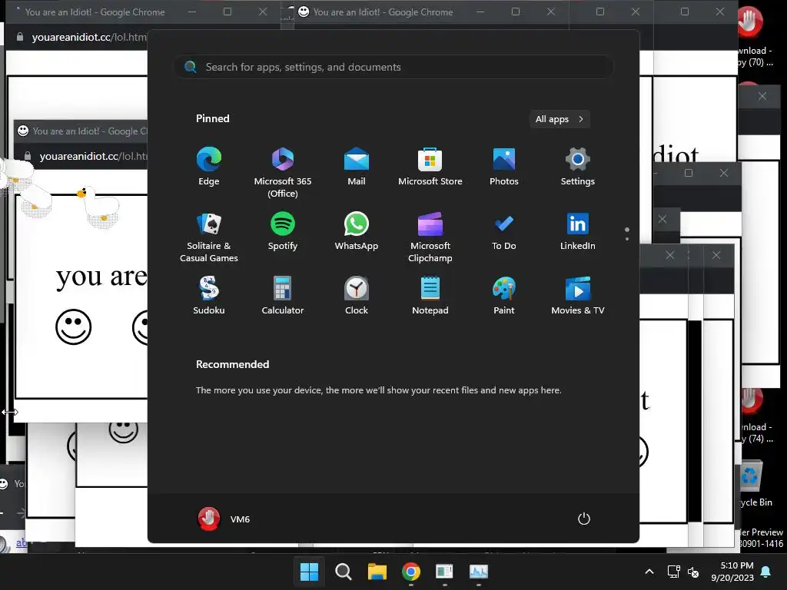Open the Mail app

click(x=357, y=167)
